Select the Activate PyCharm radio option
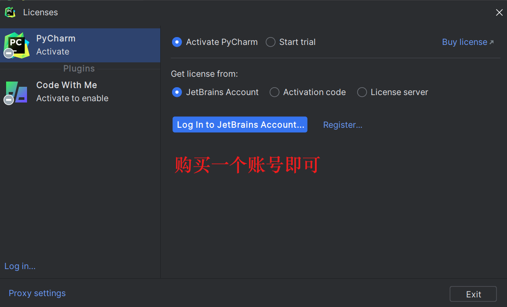Image resolution: width=507 pixels, height=307 pixels. coord(177,42)
